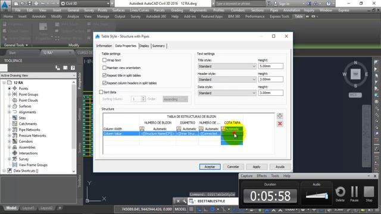Click Data height 3.00mm field

(270, 93)
